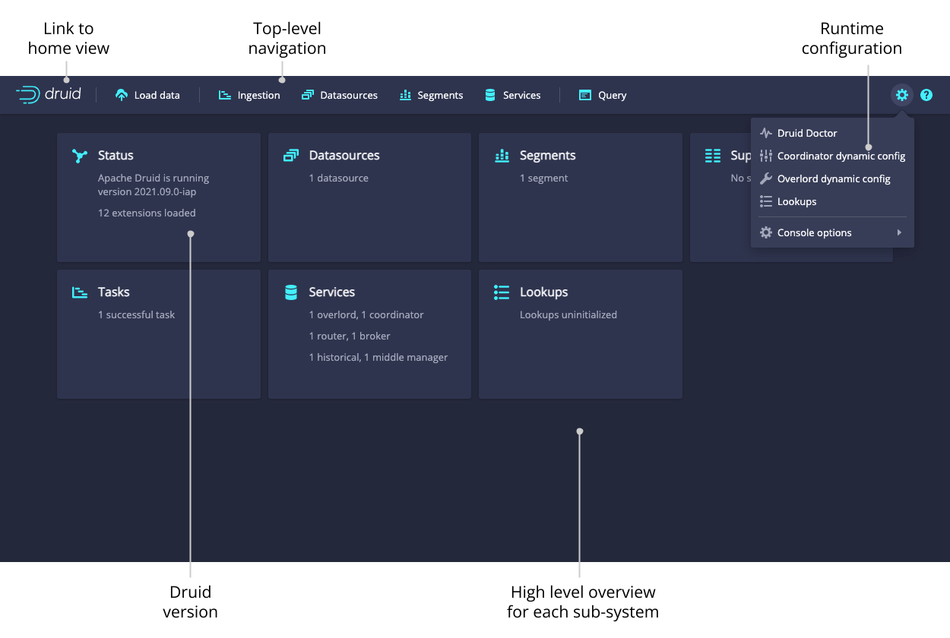Go to the Ingestion view

coord(249,95)
